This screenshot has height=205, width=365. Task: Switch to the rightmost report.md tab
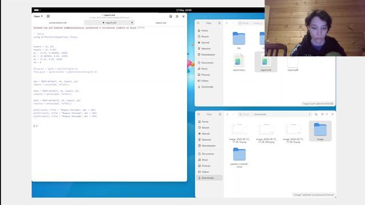point(161,23)
